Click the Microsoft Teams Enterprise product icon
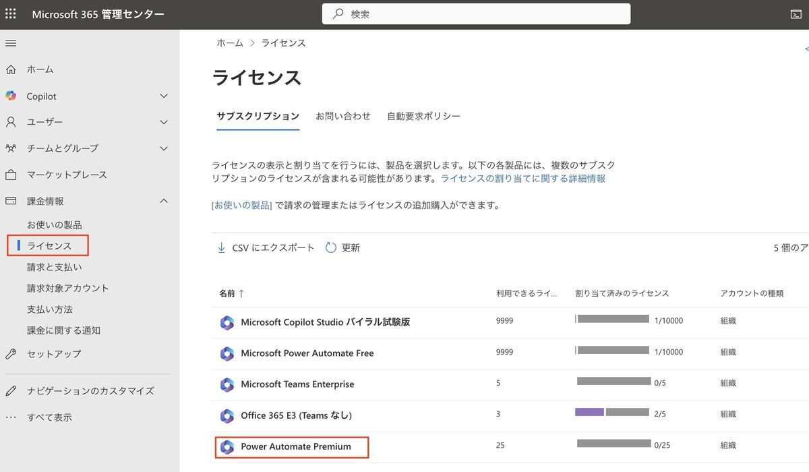809x472 pixels. point(227,384)
